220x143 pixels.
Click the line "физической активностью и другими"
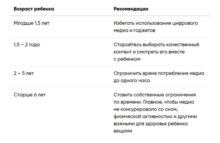(155, 116)
